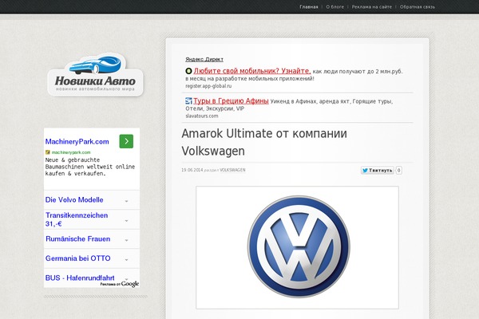This screenshot has width=479, height=319.
Task: Open the Volkswagen logo image
Action: click(x=297, y=247)
